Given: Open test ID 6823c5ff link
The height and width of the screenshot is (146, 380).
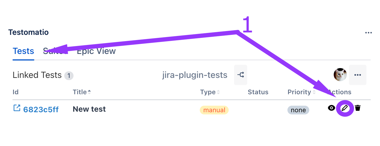Looking at the screenshot, I should [x=41, y=109].
